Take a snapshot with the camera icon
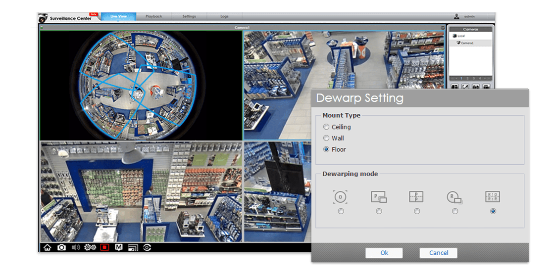Image resolution: width=551 pixels, height=277 pixels. (x=61, y=247)
